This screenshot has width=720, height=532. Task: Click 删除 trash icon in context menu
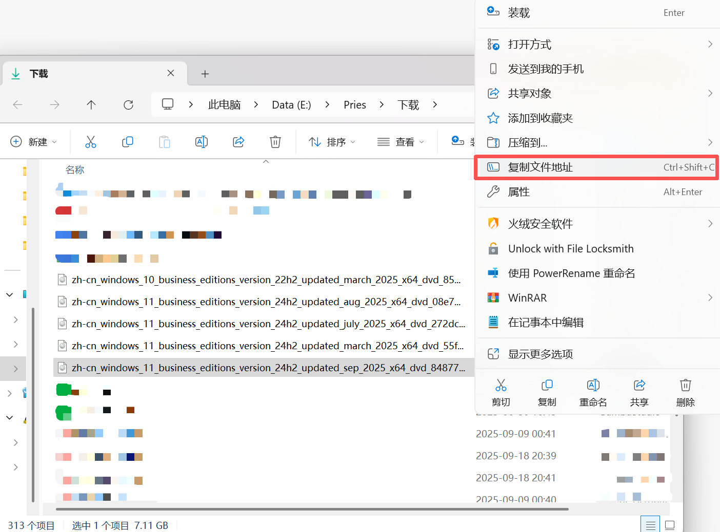click(x=685, y=392)
